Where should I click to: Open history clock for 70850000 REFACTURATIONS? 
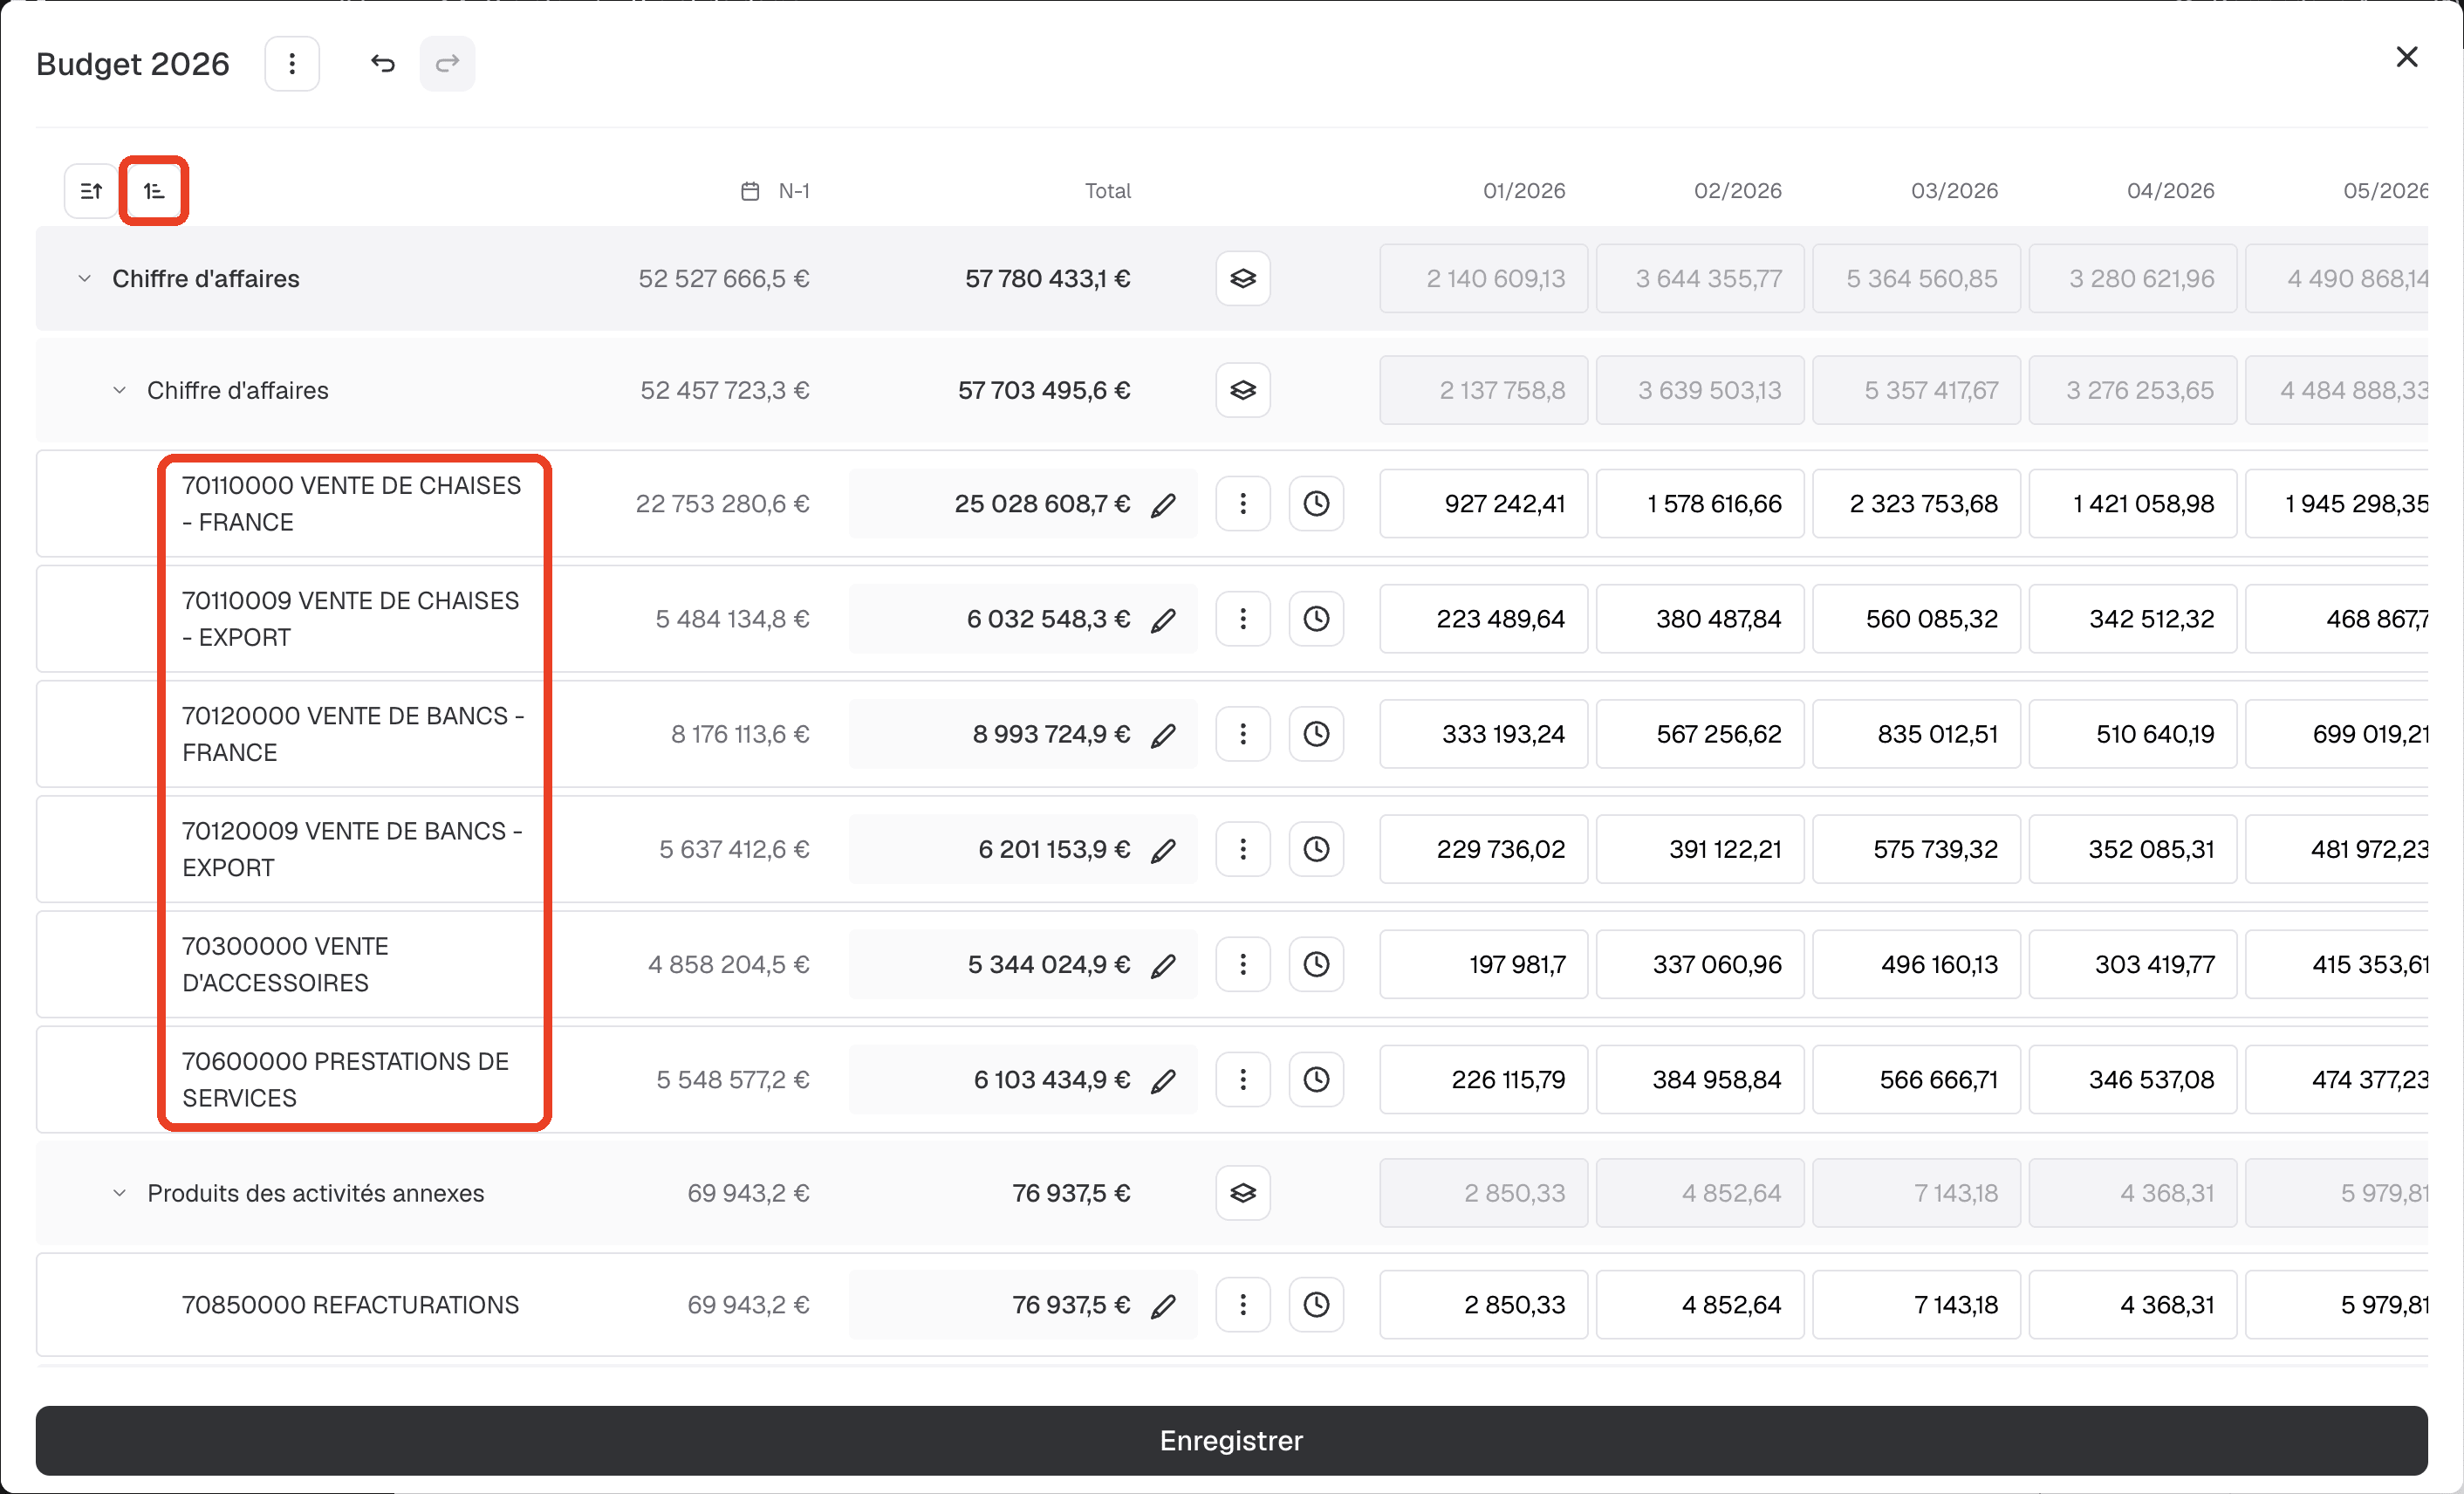click(1316, 1305)
